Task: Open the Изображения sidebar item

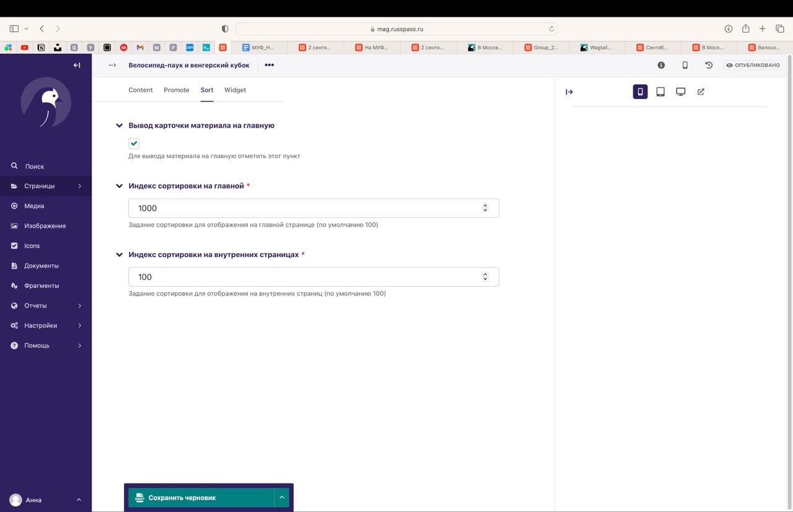Action: point(46,226)
